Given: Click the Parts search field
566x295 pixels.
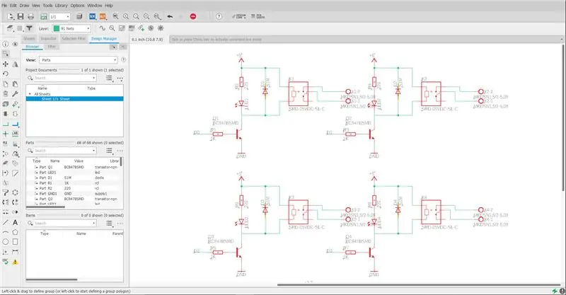Looking at the screenshot, I should 62,151.
